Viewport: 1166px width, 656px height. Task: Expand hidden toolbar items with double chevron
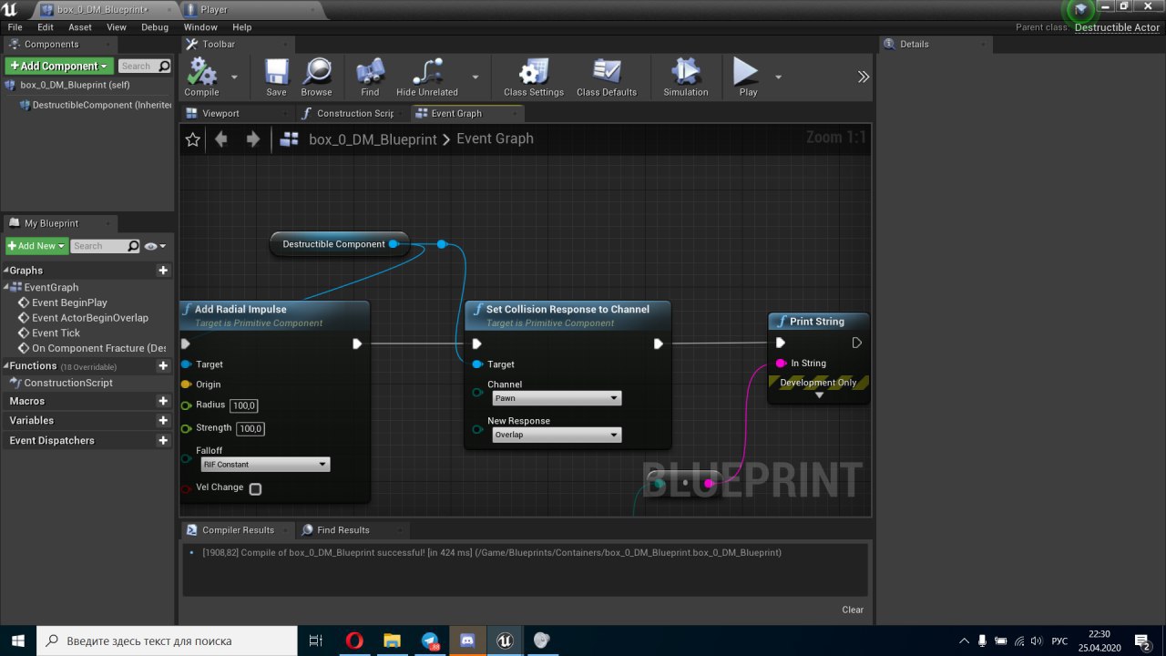[x=864, y=77]
